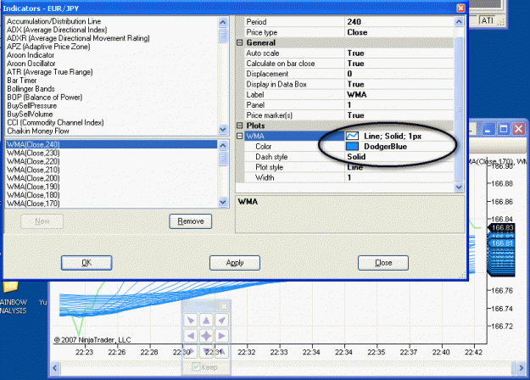Select BOP (Balance of Power) indicator
The width and height of the screenshot is (530, 380).
point(112,98)
